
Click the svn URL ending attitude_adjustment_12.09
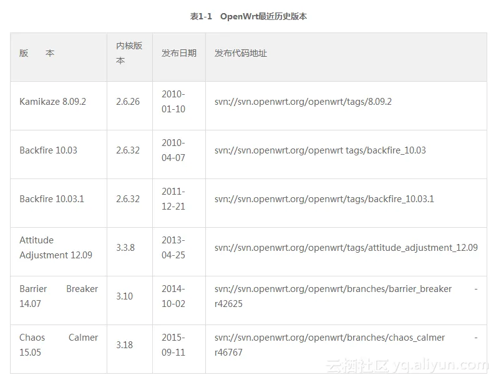(x=346, y=248)
